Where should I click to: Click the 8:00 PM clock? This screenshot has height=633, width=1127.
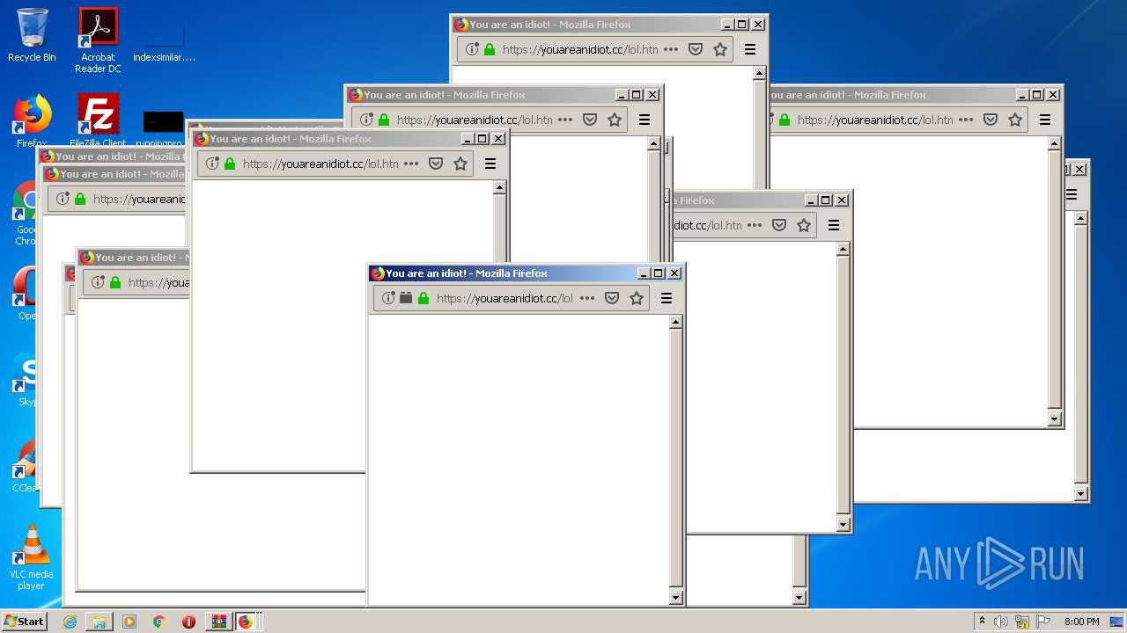pyautogui.click(x=1082, y=622)
